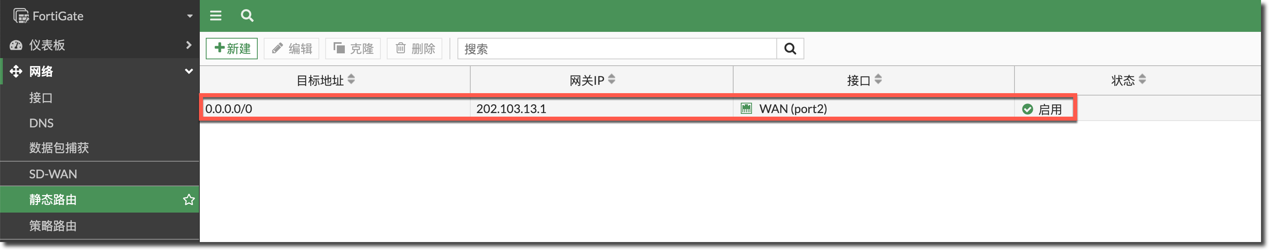1269x250 pixels.
Task: Toggle the hamburger menu icon in header
Action: [x=215, y=16]
